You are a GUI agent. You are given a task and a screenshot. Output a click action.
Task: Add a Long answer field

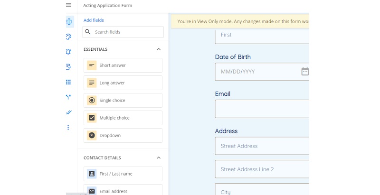123,83
